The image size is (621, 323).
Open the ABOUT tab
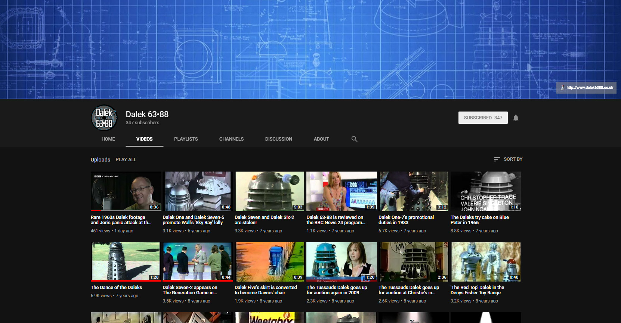(321, 139)
